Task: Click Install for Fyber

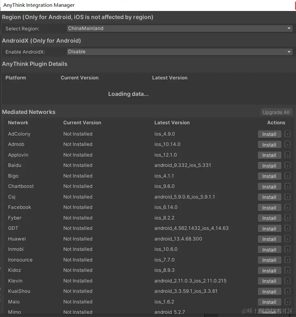Action: click(269, 218)
